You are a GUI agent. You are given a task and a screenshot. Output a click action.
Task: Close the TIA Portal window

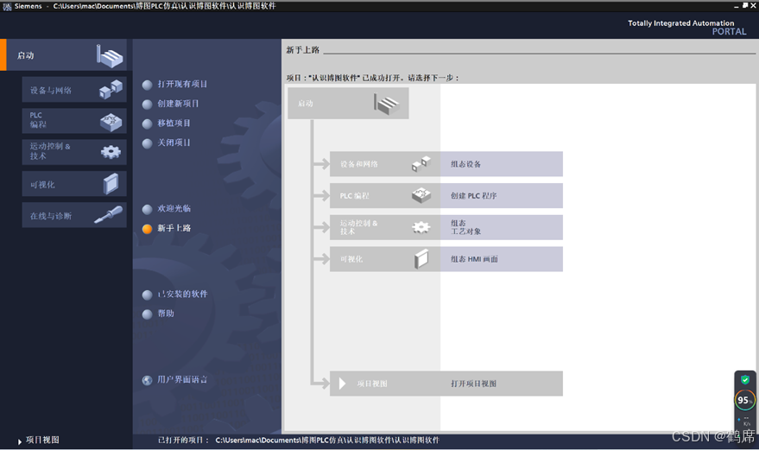tap(753, 6)
